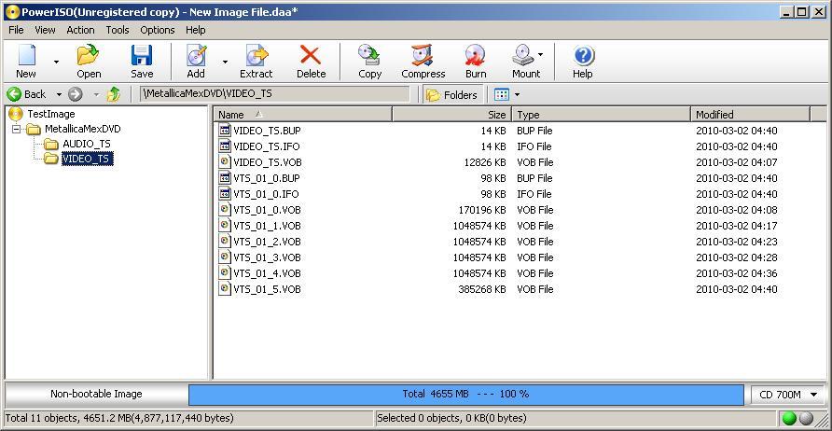The image size is (832, 431).
Task: Sort by the Modified column header
Action: click(x=751, y=114)
